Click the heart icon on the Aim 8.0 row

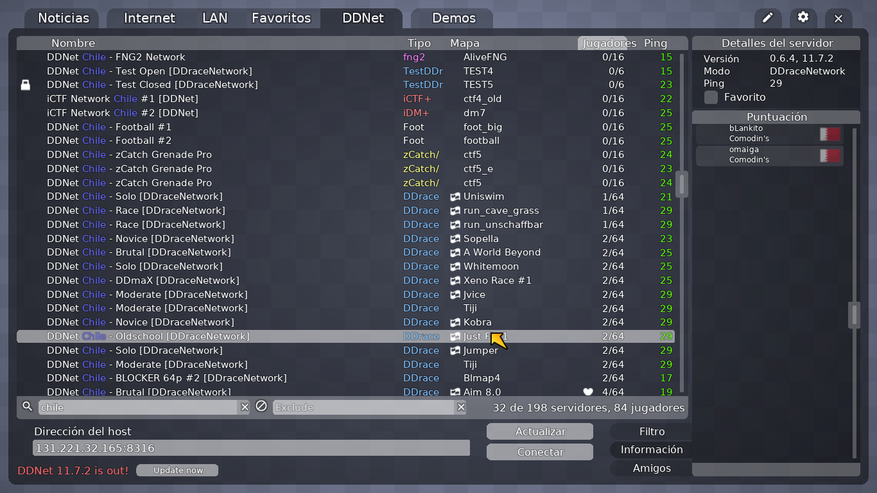tap(587, 392)
